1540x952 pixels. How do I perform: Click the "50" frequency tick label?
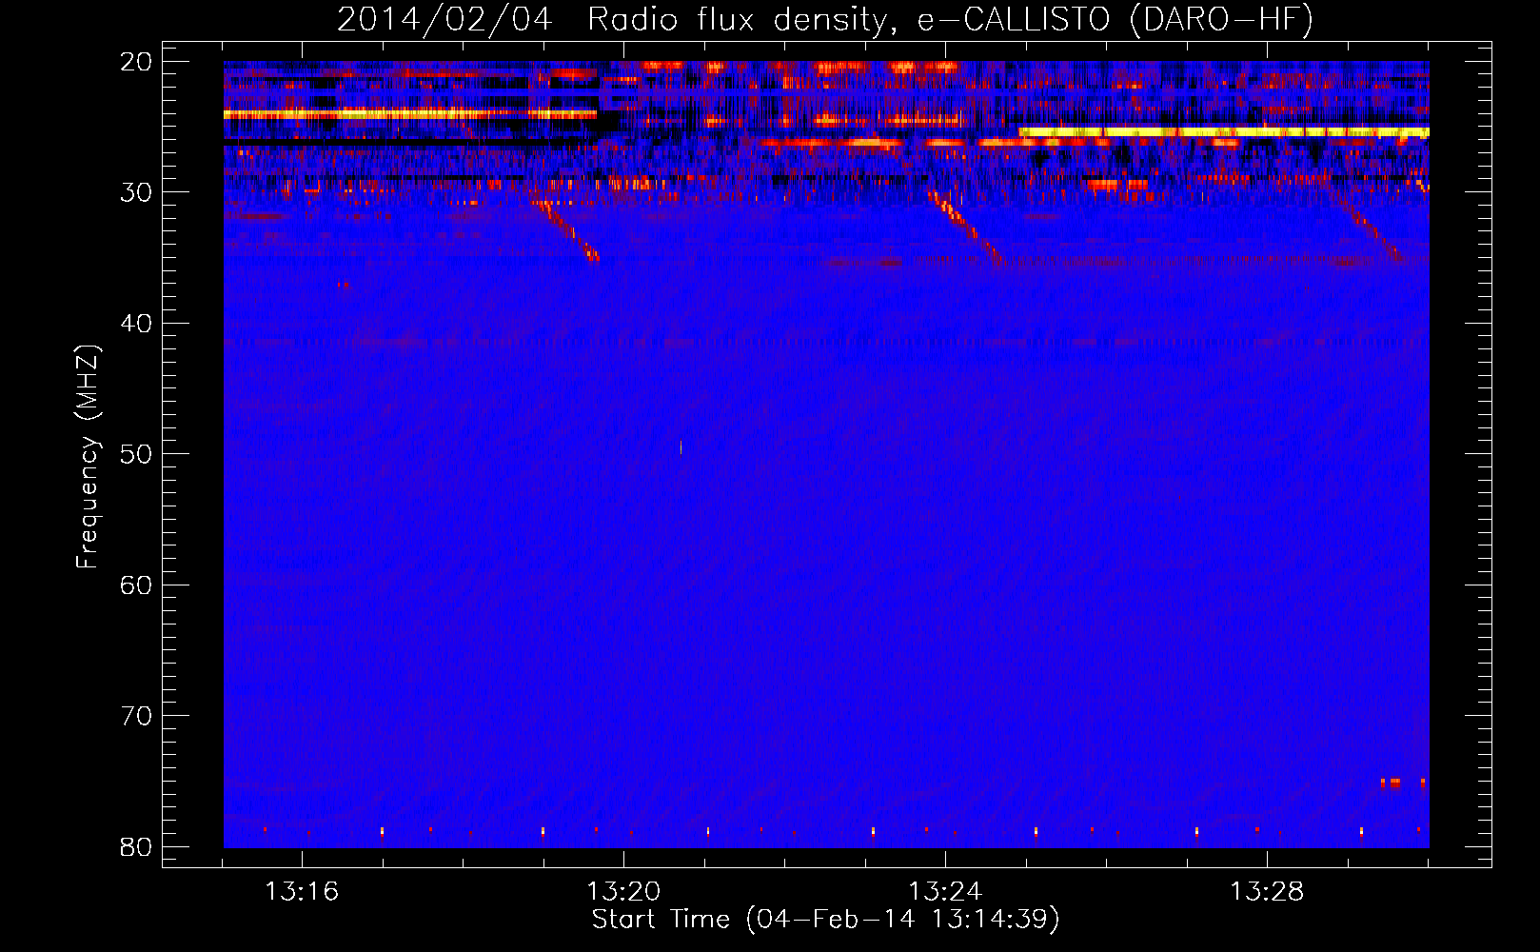click(x=137, y=454)
